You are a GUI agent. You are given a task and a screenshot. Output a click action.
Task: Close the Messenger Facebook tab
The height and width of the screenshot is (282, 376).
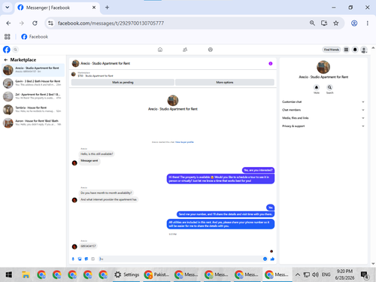94,8
